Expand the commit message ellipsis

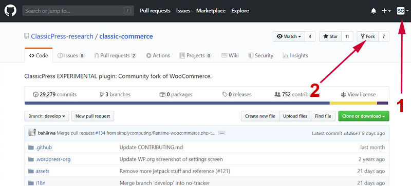tap(222, 133)
